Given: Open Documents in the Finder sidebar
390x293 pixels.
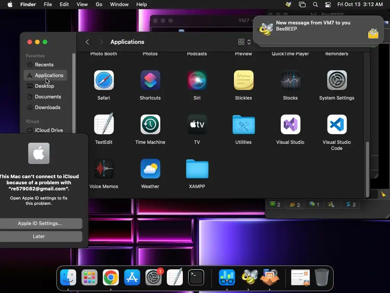Looking at the screenshot, I should [45, 97].
